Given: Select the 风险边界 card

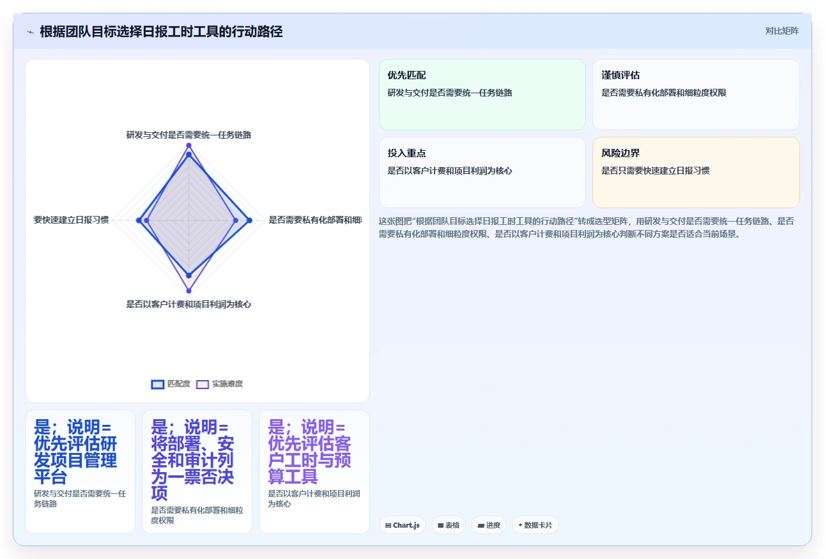Looking at the screenshot, I should point(696,172).
